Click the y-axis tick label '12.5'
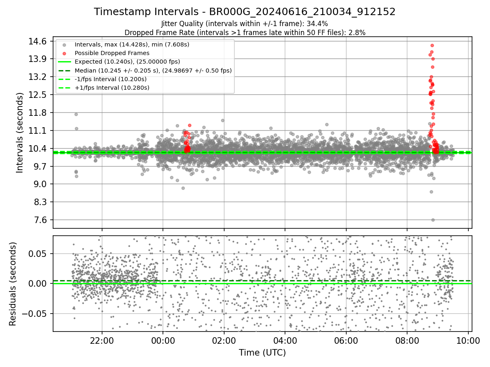 pos(38,95)
